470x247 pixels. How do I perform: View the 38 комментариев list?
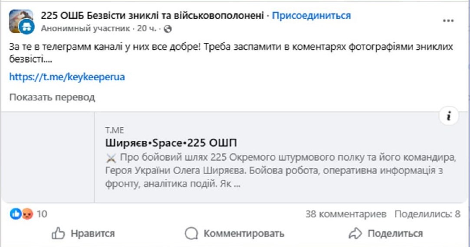point(345,214)
